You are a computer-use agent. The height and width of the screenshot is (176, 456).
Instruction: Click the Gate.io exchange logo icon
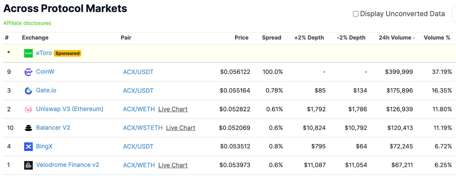pos(28,91)
